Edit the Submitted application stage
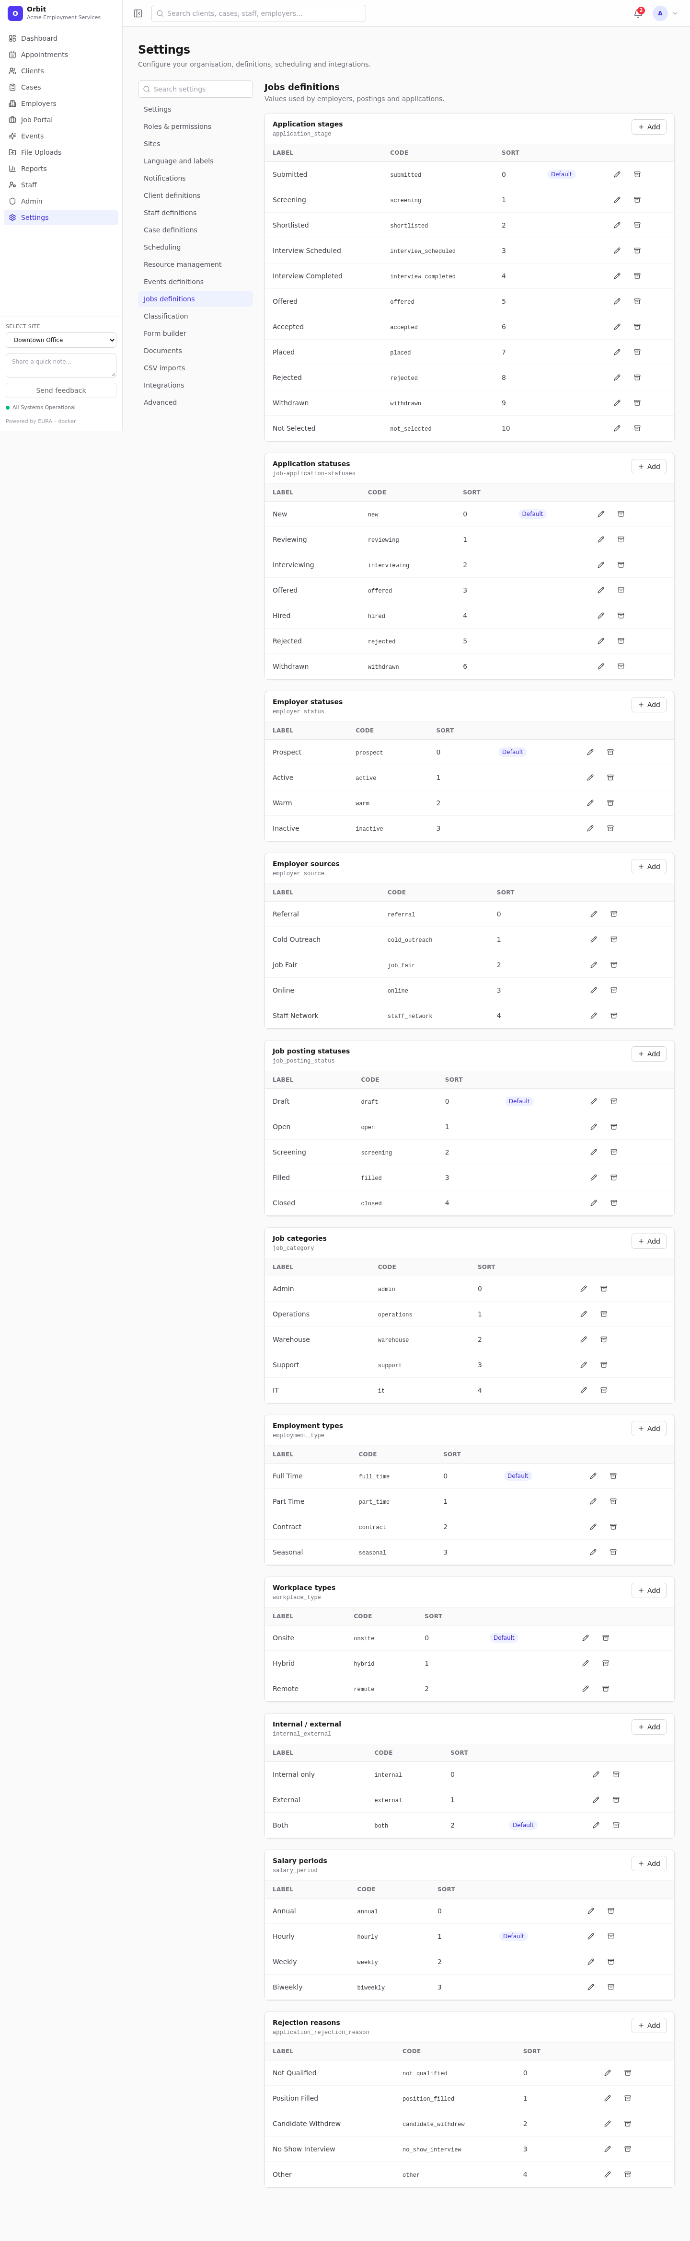This screenshot has height=2241, width=690. [617, 174]
